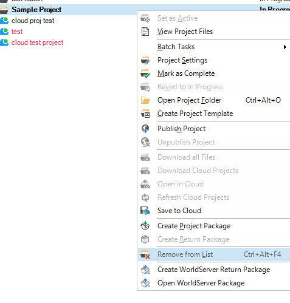Click the Create Project Package box icon
This screenshot has height=303, width=290.
tap(145, 226)
